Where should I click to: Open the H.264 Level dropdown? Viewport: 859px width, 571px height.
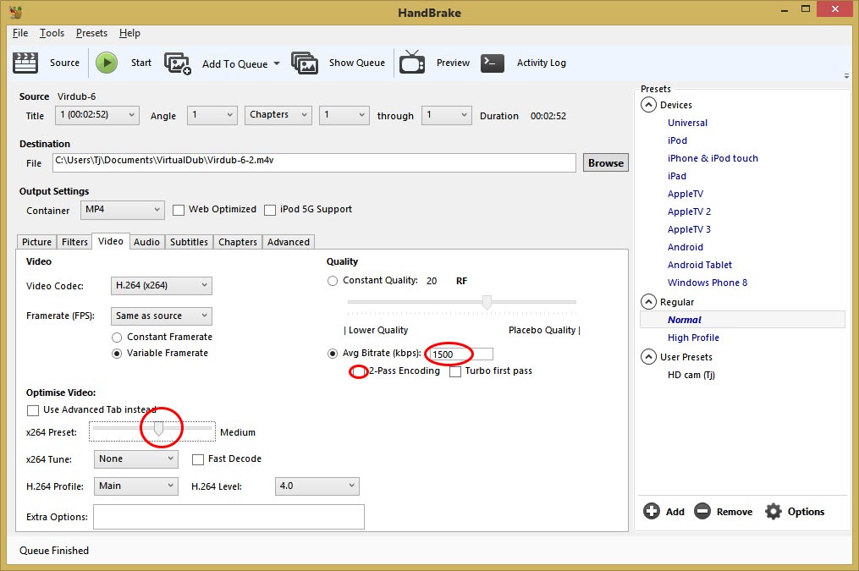coord(317,486)
